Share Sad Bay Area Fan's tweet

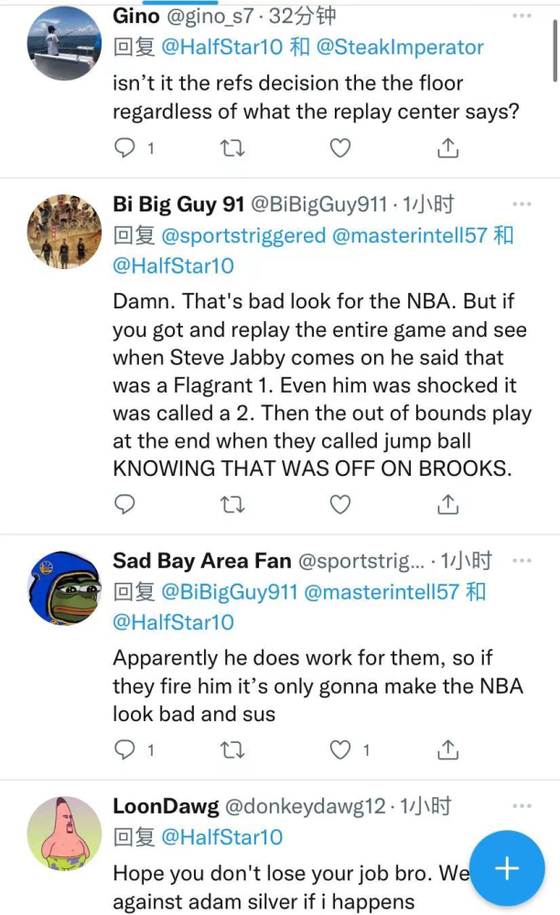coord(447,749)
